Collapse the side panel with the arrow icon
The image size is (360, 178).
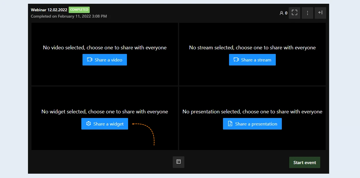pos(320,13)
